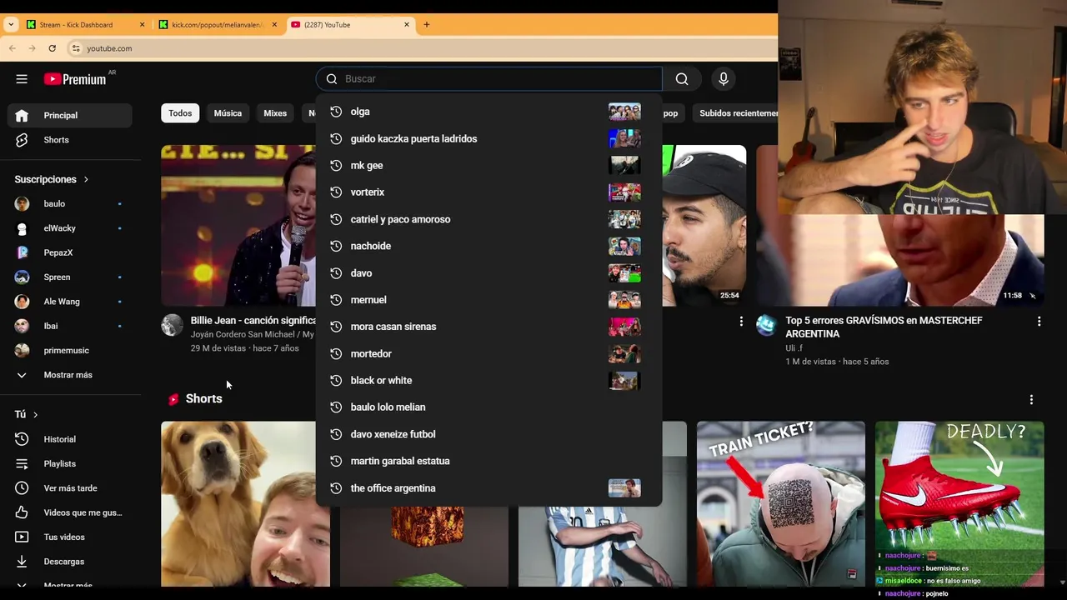This screenshot has width=1067, height=600.
Task: Click the YouTube Premium logo
Action: point(75,79)
